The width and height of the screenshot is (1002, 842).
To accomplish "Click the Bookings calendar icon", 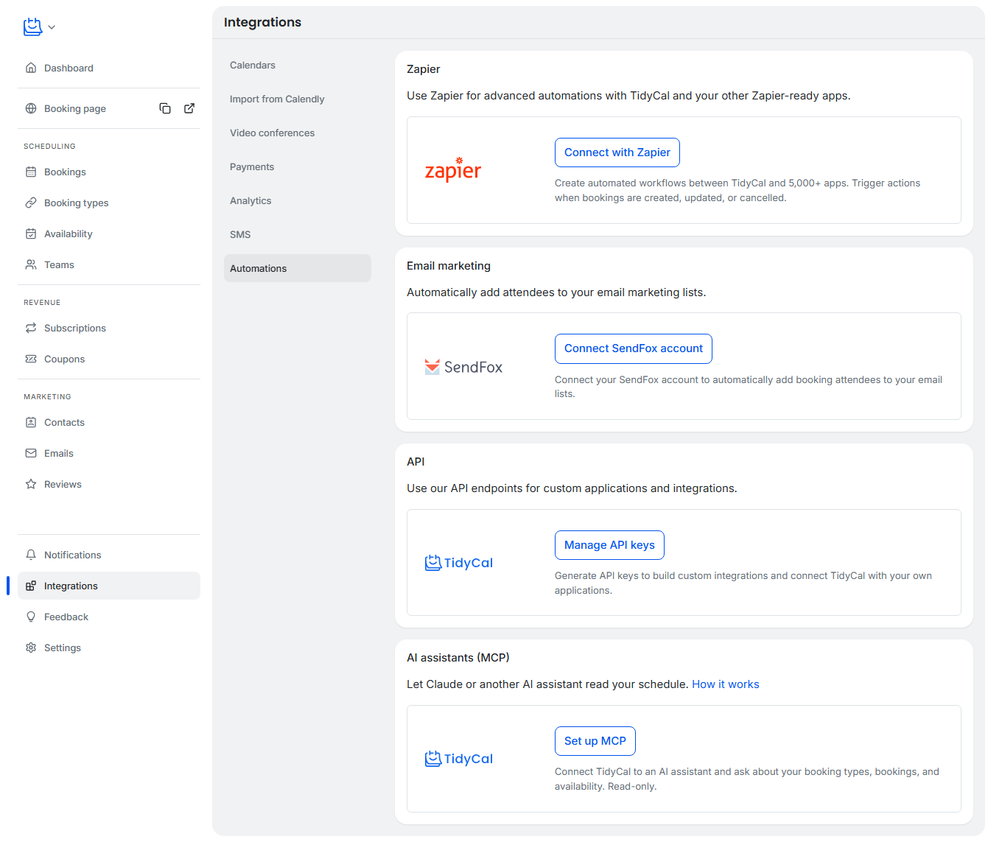I will [x=31, y=172].
